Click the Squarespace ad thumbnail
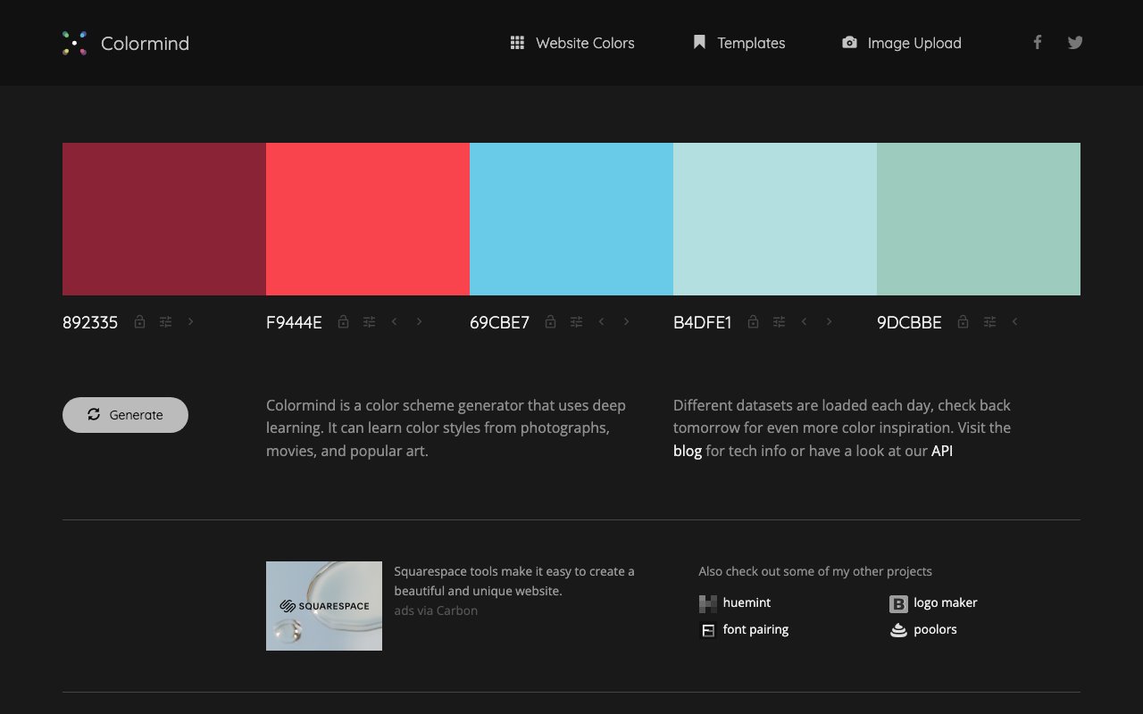 tap(323, 605)
